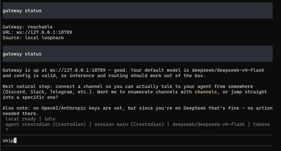Click the text cursor block after "skip"
This screenshot has height=151, width=281.
point(15,140)
